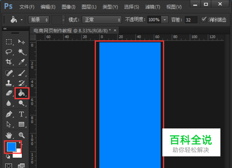Select the Lasso tool
The height and width of the screenshot is (168, 232).
click(x=9, y=52)
